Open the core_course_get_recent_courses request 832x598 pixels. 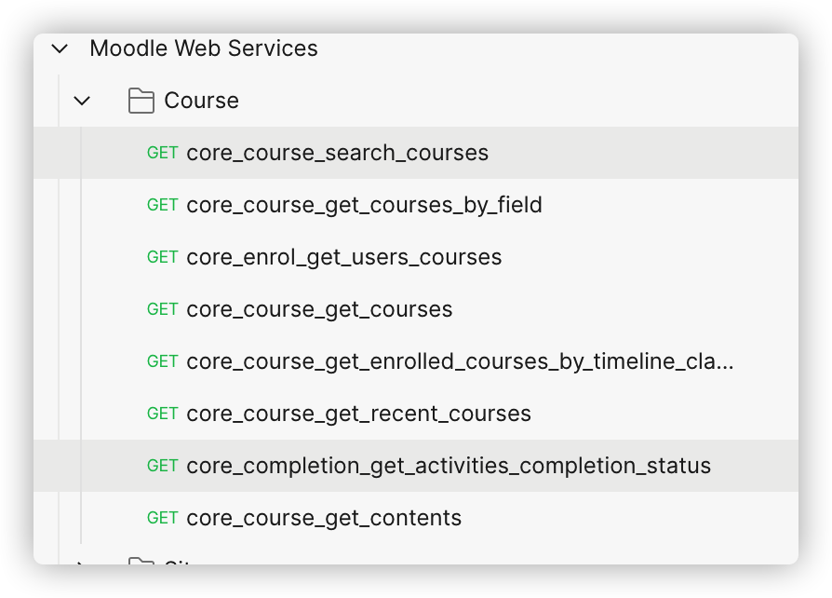tap(415, 413)
